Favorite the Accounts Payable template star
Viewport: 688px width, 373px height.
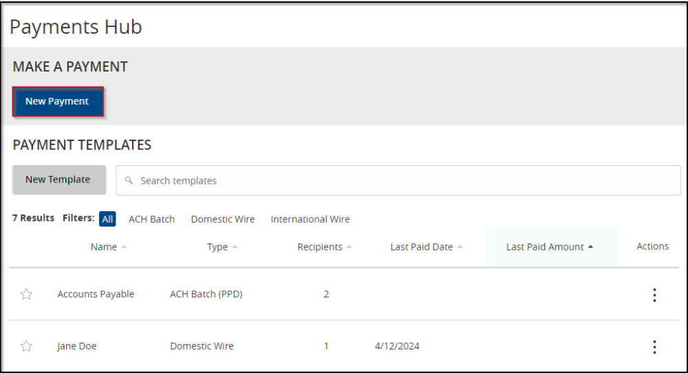26,295
